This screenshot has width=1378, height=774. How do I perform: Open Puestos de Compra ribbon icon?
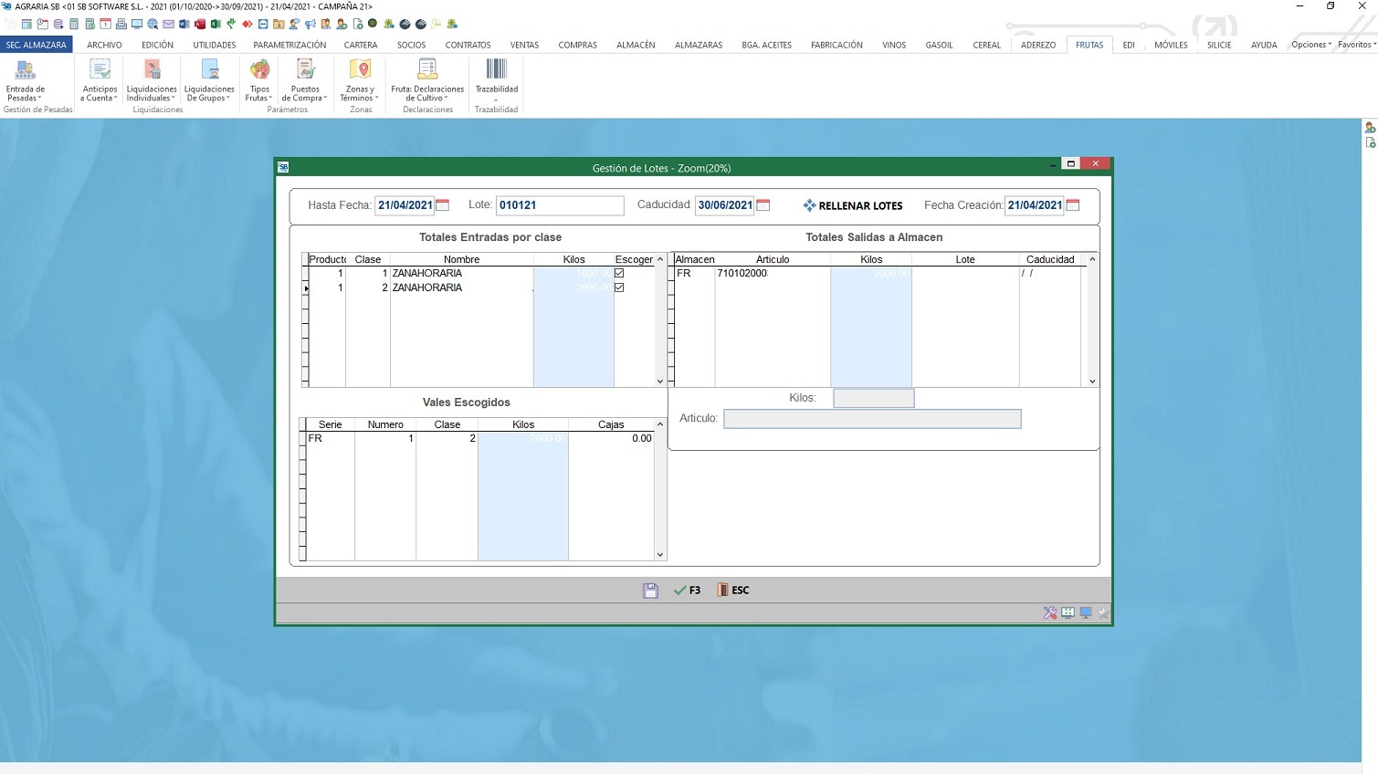coord(305,70)
